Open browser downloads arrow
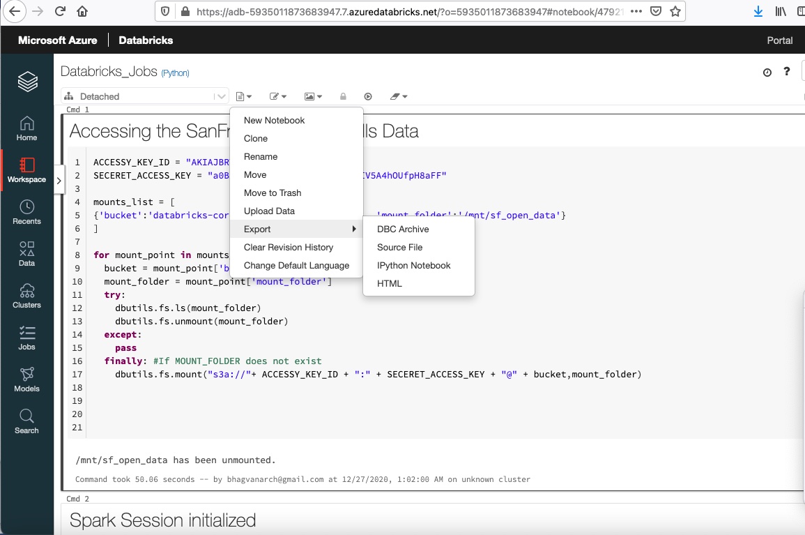805x535 pixels. click(x=758, y=11)
